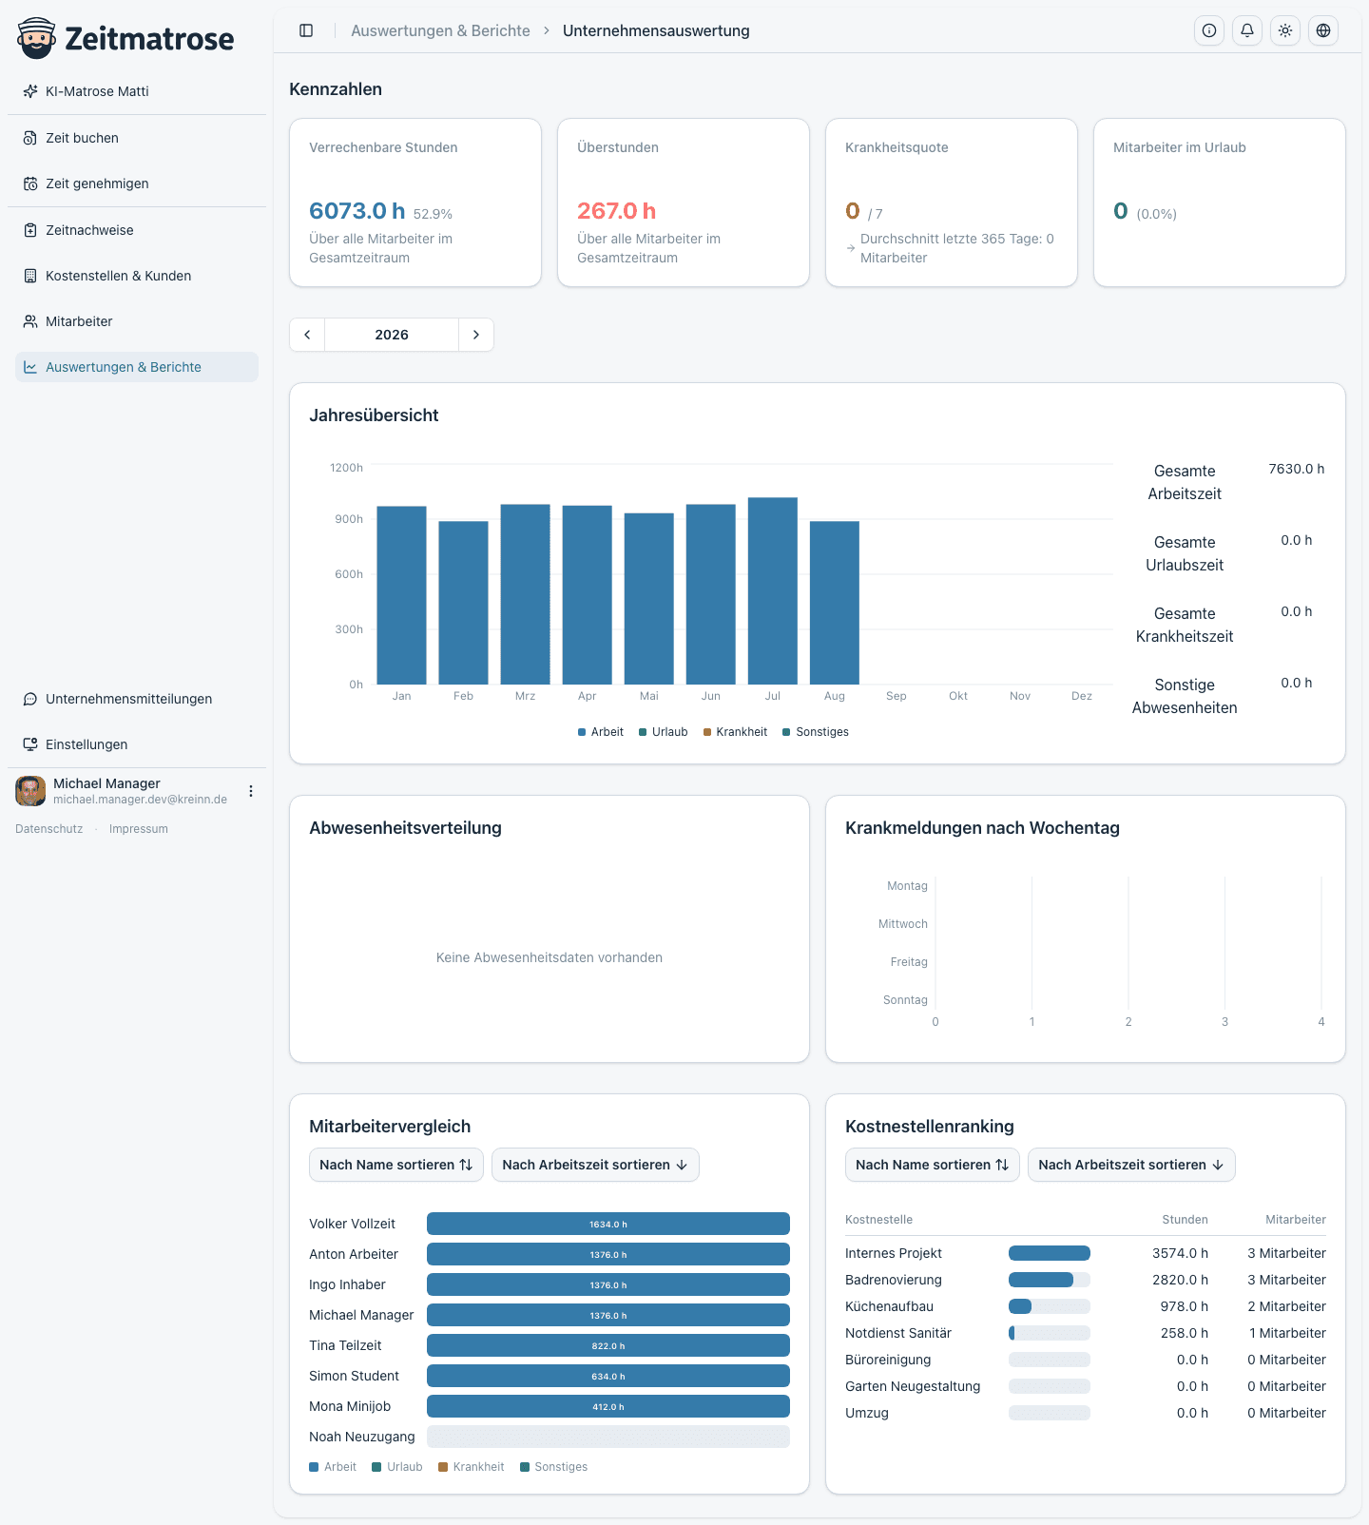Open the Datenschutz link

tap(49, 829)
